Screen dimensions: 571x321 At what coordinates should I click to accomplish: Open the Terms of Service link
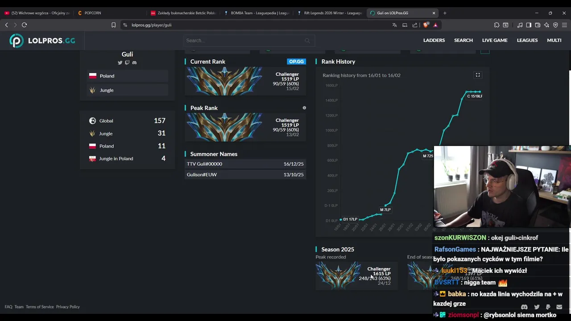pos(40,307)
